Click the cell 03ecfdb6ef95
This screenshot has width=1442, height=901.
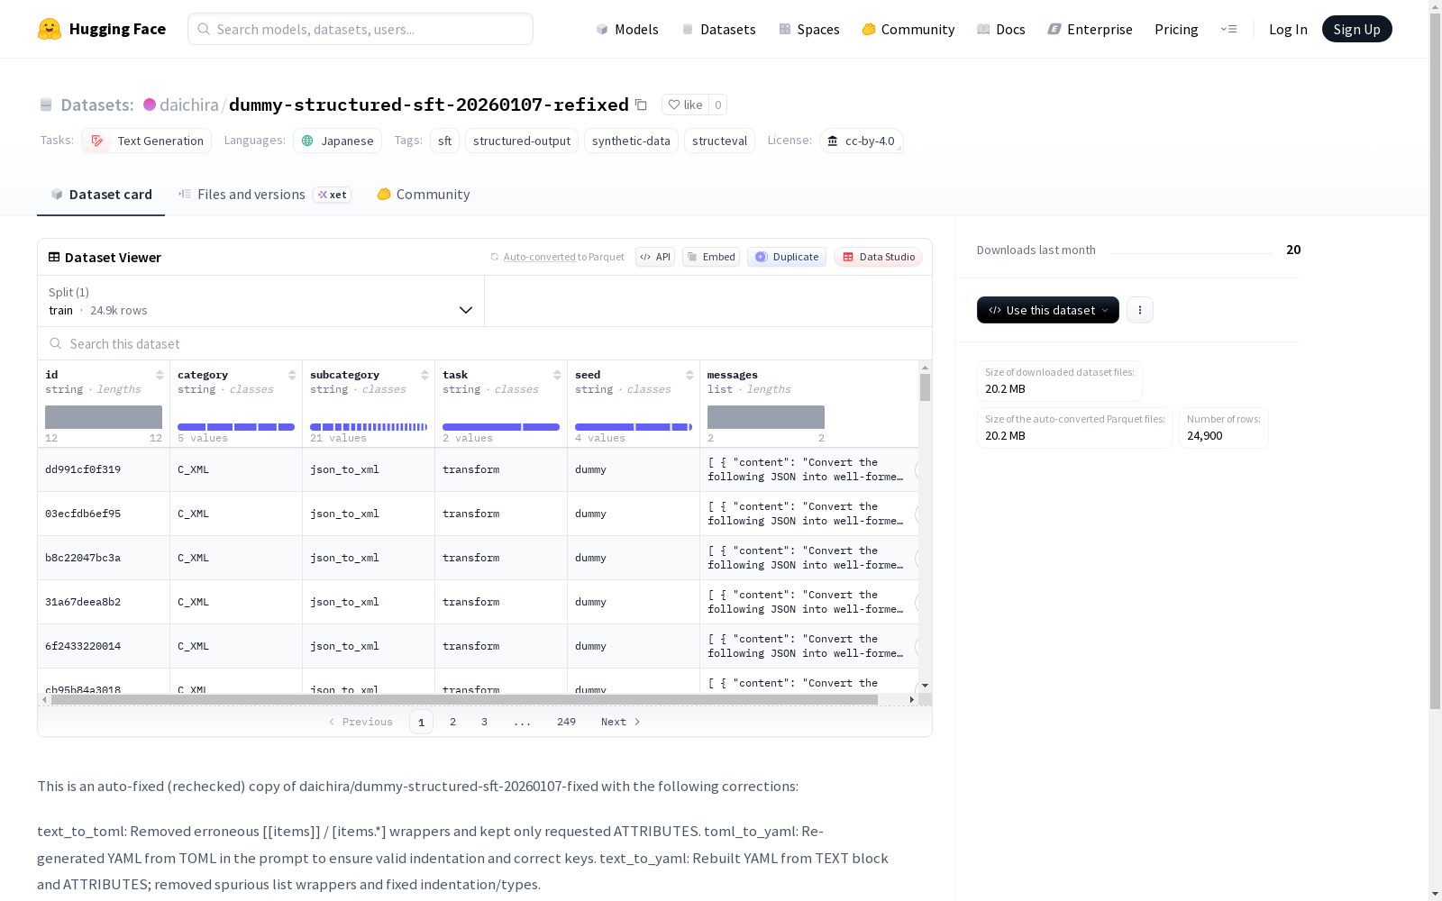pos(104,514)
